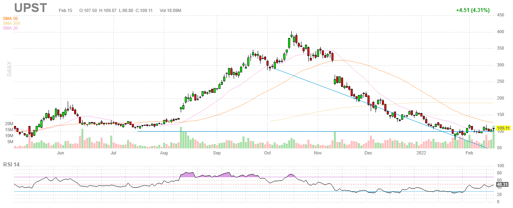The width and height of the screenshot is (513, 208).
Task: Click the DAILY timeframe label
Action: (9, 69)
